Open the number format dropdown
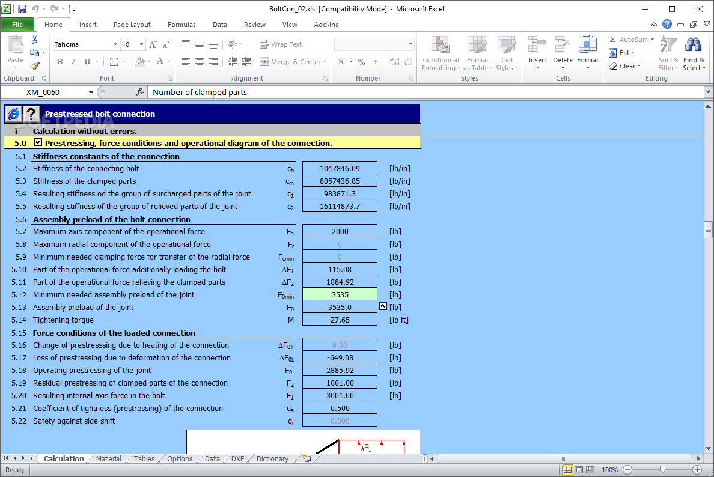This screenshot has width=714, height=477. tap(410, 44)
